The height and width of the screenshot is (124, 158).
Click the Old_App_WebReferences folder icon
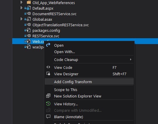click(x=29, y=2)
